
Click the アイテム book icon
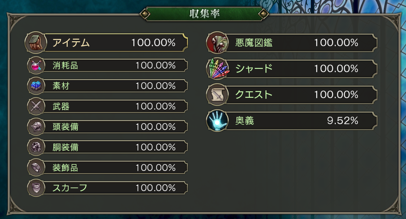(36, 43)
